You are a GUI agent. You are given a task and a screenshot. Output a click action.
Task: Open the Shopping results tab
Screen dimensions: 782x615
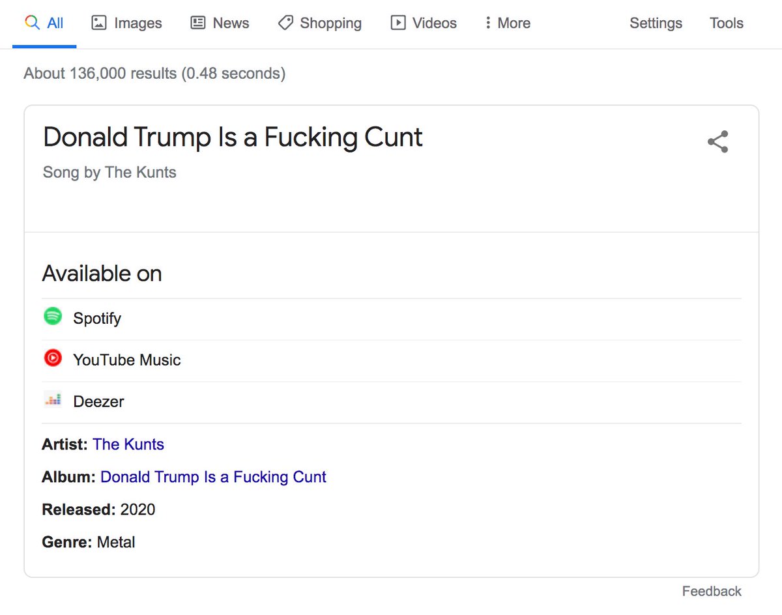pos(319,23)
